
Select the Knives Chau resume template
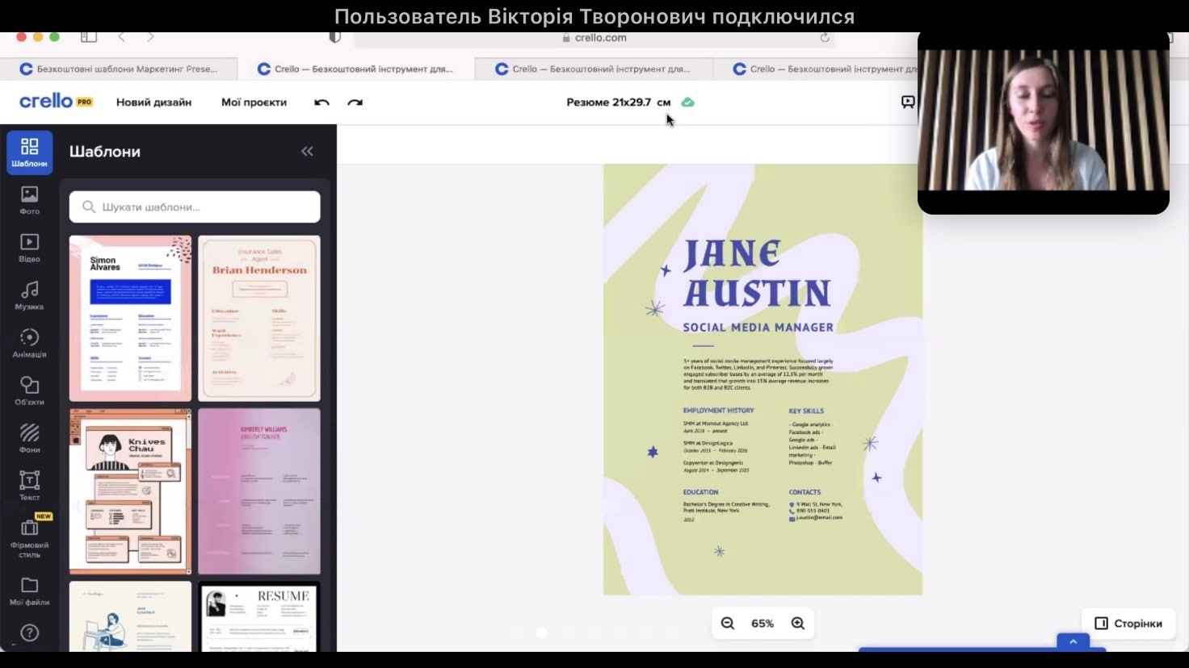click(130, 491)
